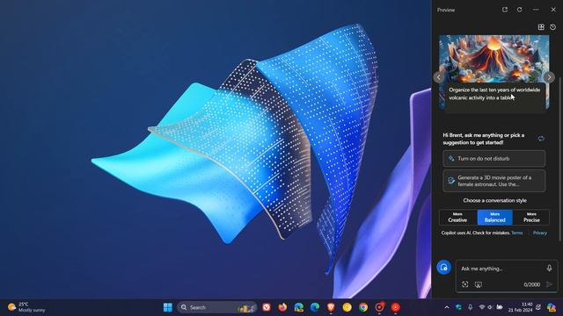Open network and volume quick settings

click(491, 307)
